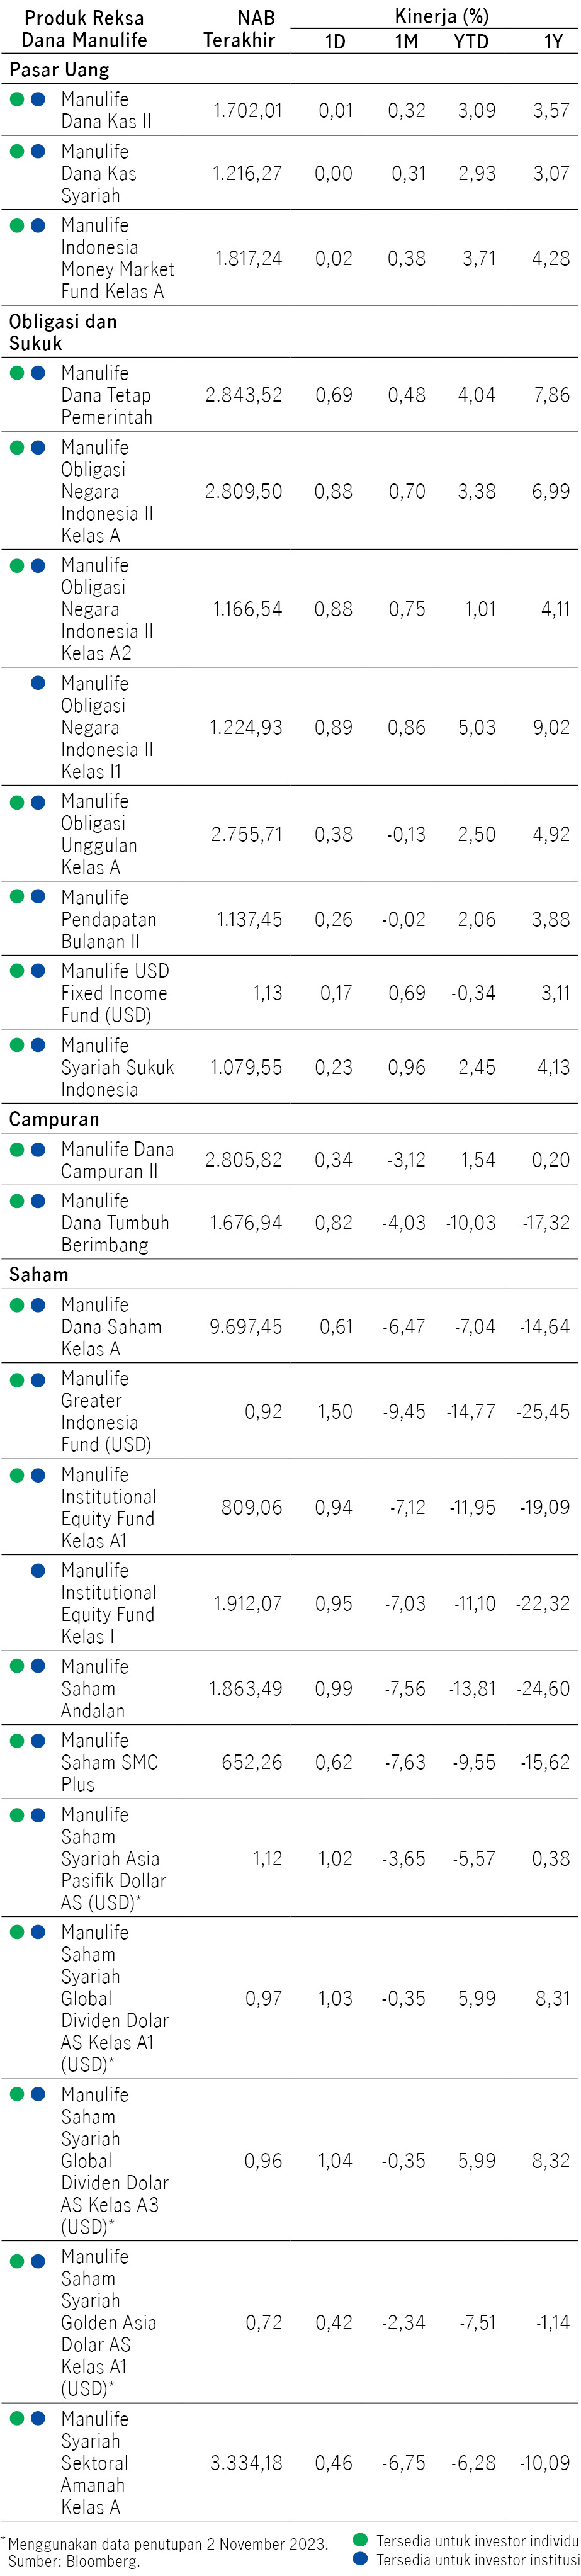Click the Campuran section heading
The image size is (581, 2576).
54,1119
